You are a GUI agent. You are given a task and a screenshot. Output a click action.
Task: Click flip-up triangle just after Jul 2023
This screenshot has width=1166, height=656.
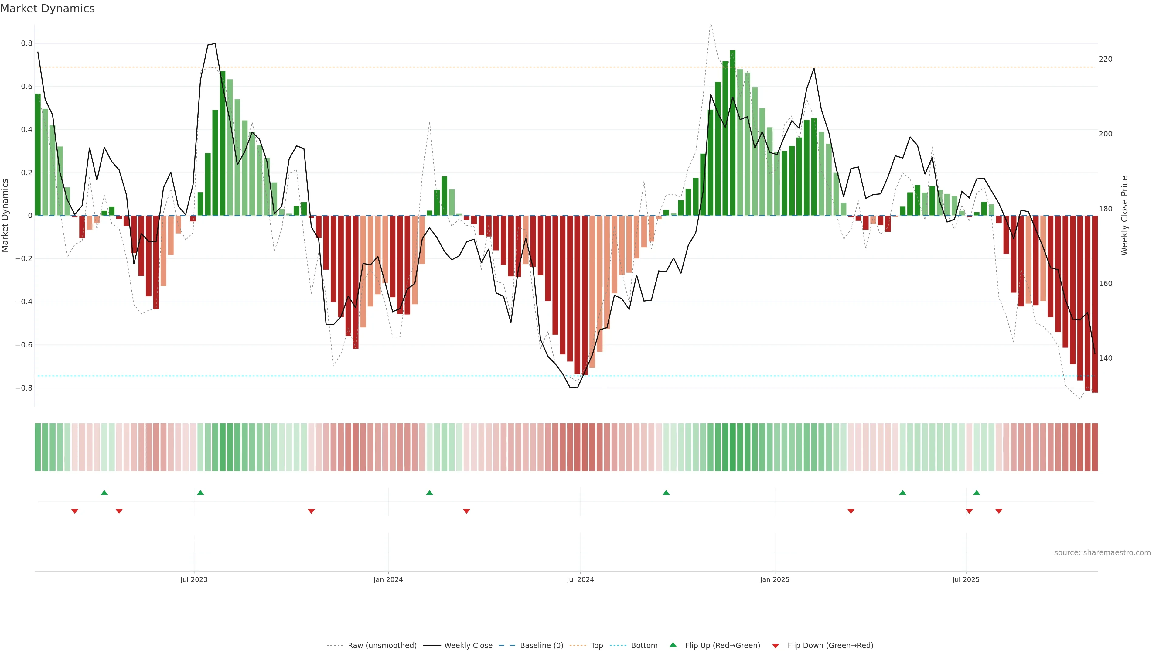coord(200,493)
